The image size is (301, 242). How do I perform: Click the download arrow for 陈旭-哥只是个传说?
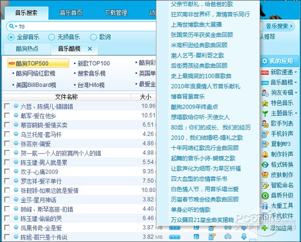tap(244, 237)
